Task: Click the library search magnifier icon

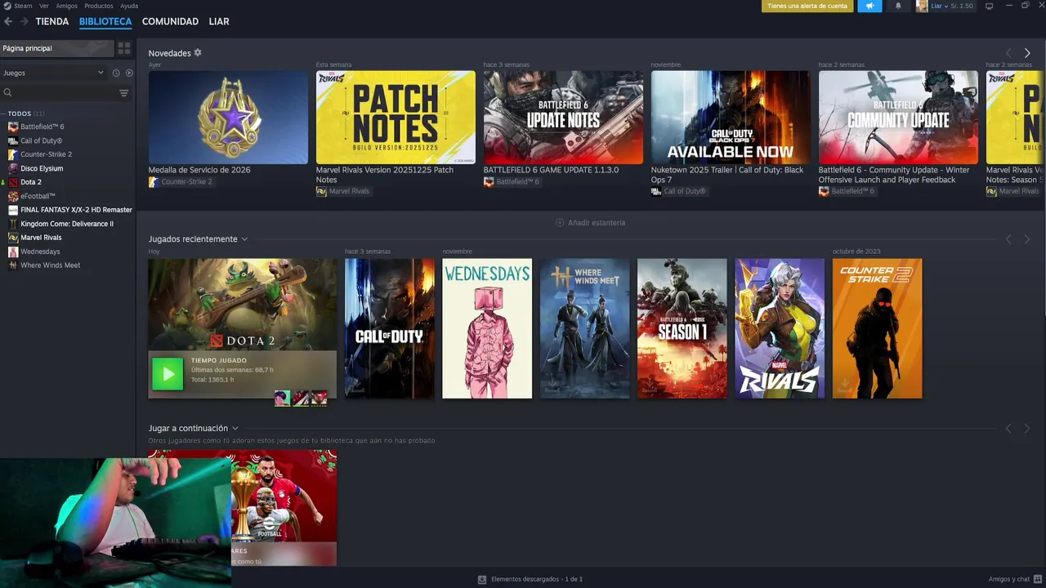Action: coord(7,93)
